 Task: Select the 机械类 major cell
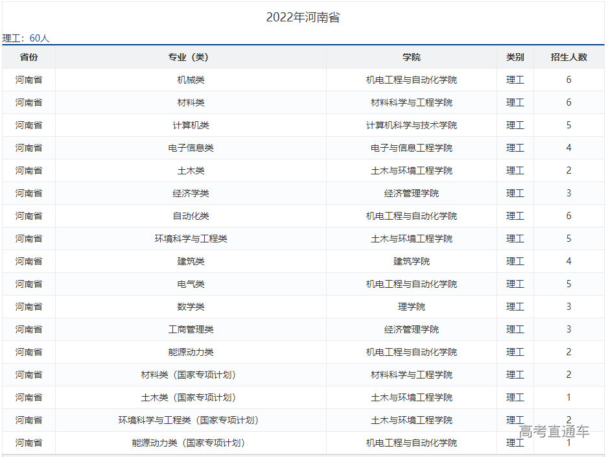coord(191,80)
